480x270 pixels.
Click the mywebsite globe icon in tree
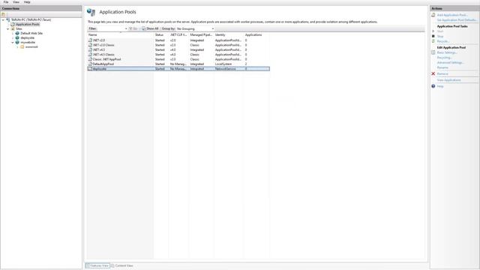coord(17,42)
